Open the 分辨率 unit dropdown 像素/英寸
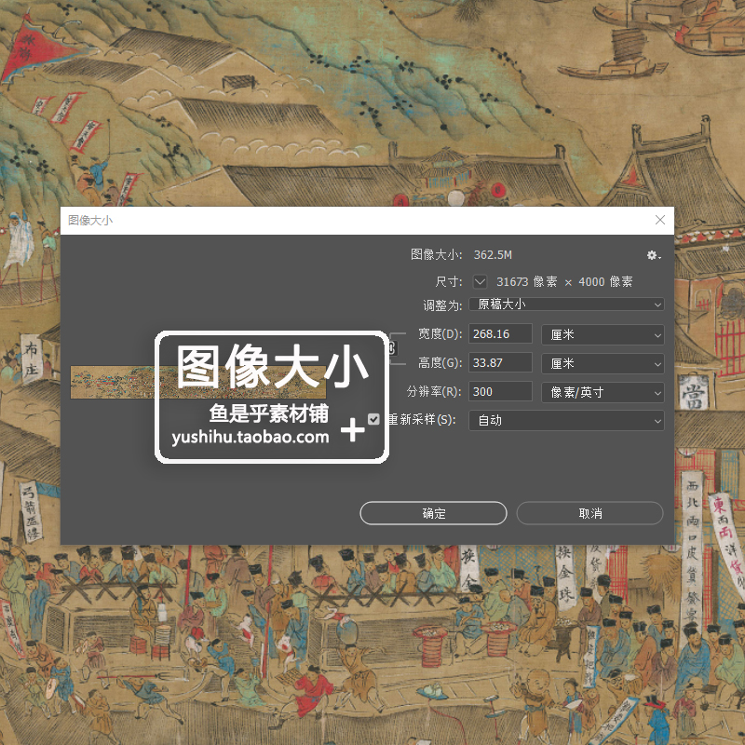 click(x=603, y=392)
